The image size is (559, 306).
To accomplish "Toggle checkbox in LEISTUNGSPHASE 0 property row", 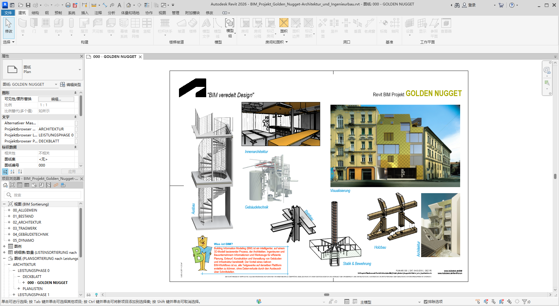I will (76, 135).
